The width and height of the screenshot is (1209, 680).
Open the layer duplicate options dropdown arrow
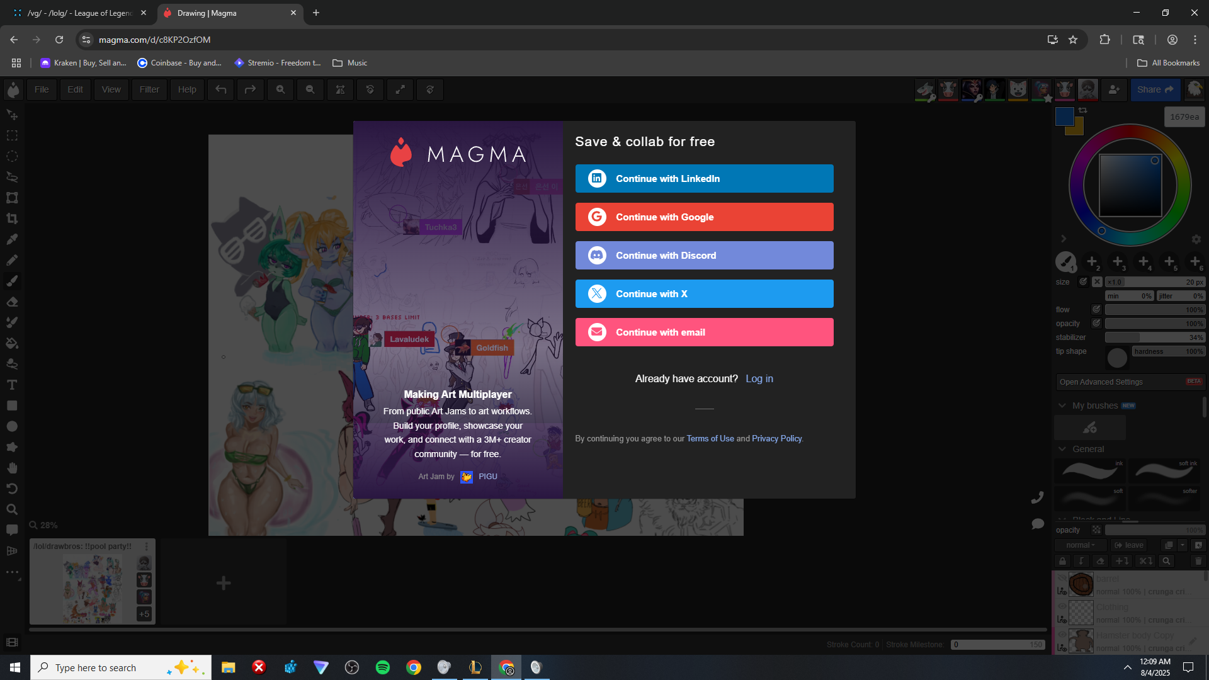[x=1183, y=545]
